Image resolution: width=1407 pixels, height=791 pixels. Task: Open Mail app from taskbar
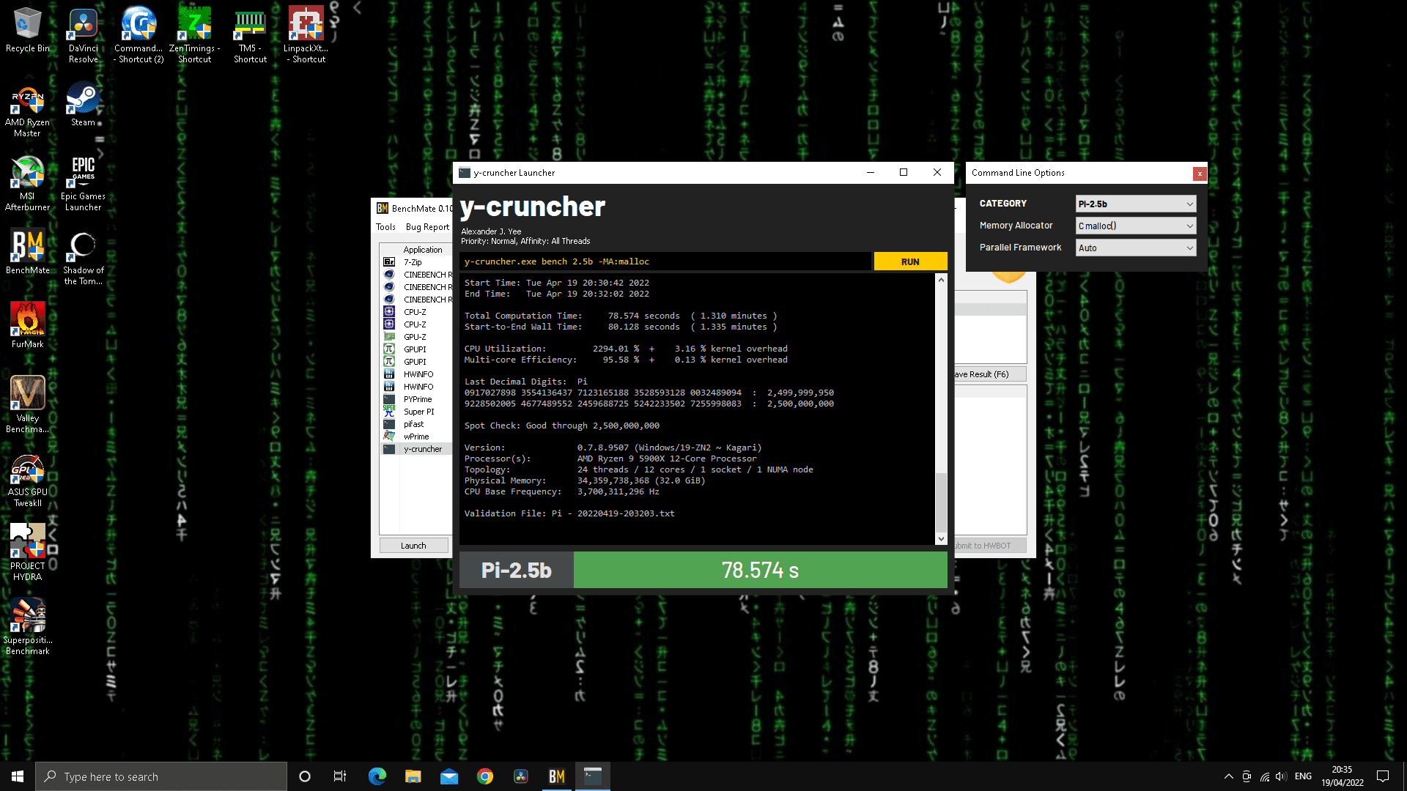click(x=448, y=776)
